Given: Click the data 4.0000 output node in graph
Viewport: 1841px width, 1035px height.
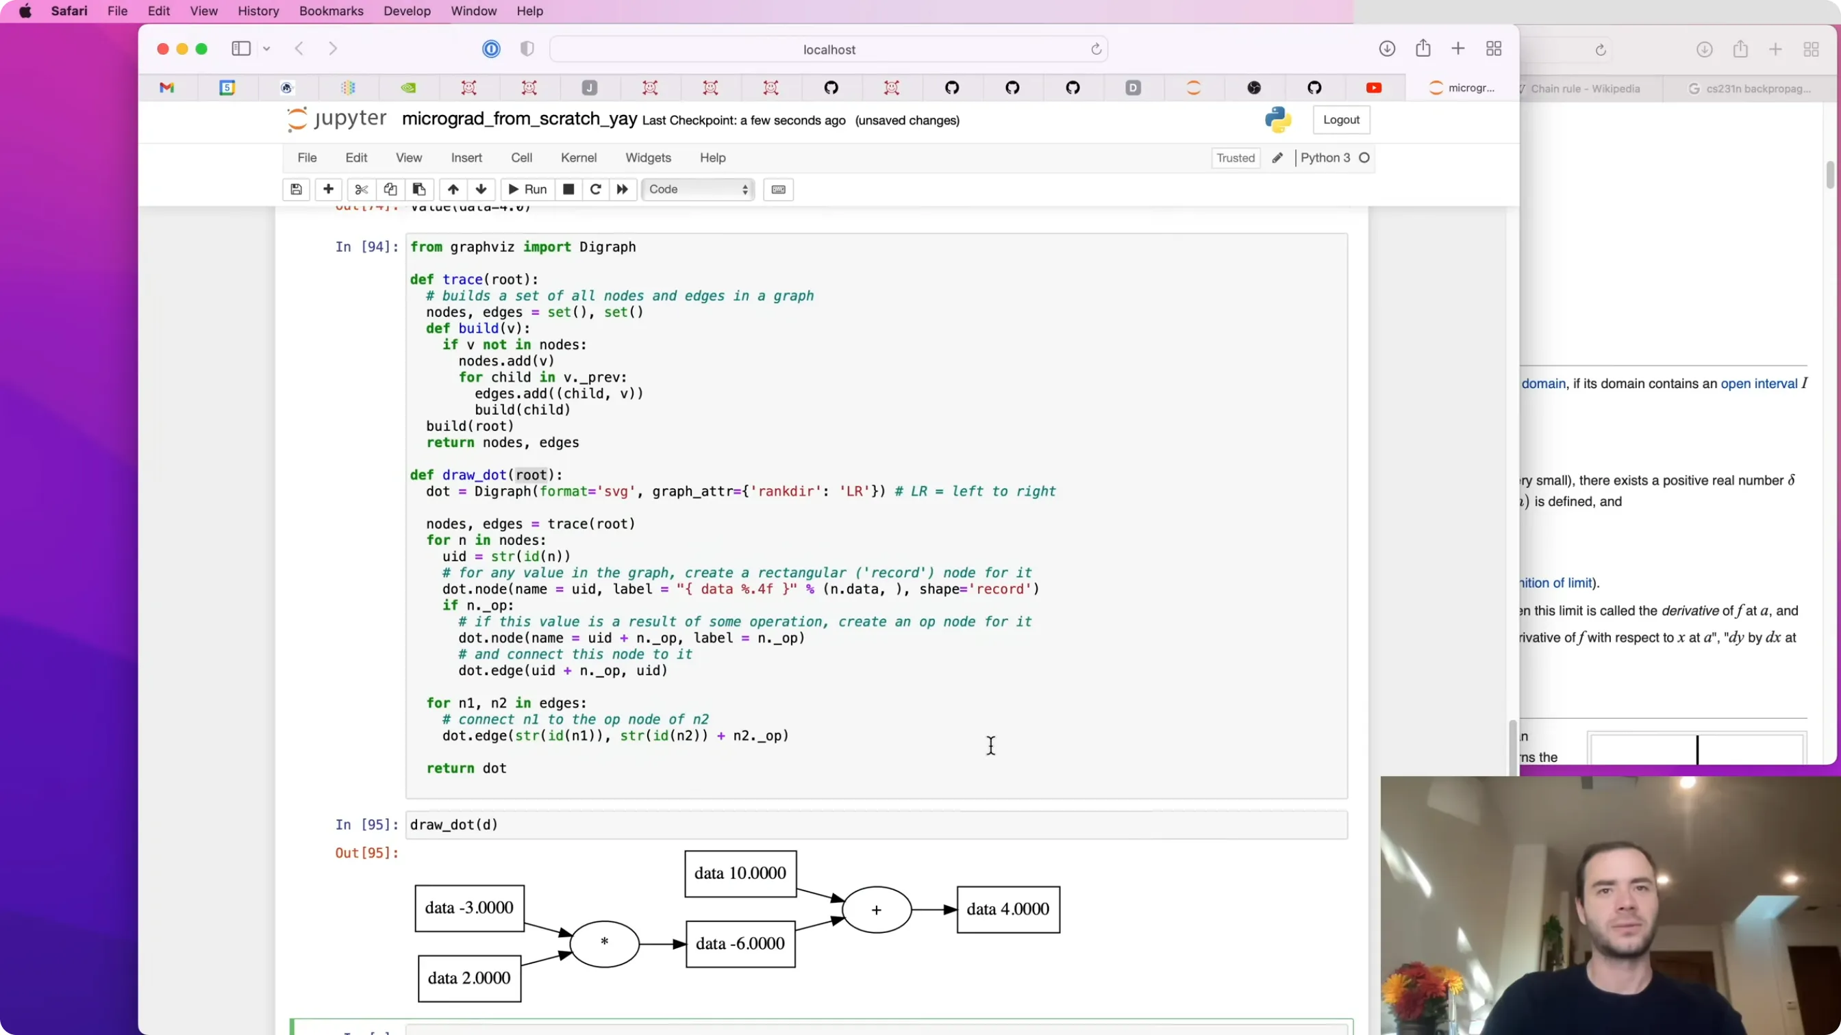Looking at the screenshot, I should click(x=1007, y=909).
